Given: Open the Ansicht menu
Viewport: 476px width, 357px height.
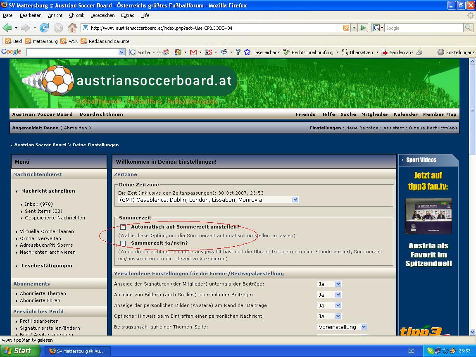Looking at the screenshot, I should coord(55,15).
